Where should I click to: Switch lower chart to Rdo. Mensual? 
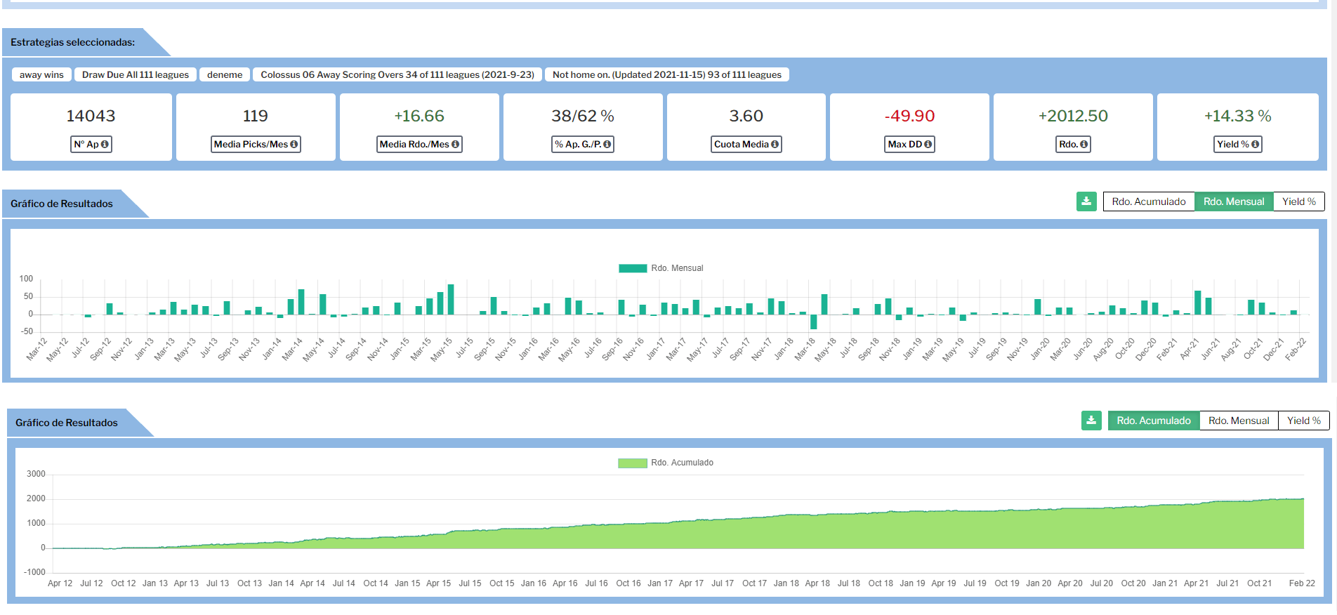[x=1238, y=421]
